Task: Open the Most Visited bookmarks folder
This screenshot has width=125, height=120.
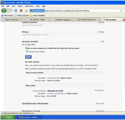Action: (x=7, y=16)
